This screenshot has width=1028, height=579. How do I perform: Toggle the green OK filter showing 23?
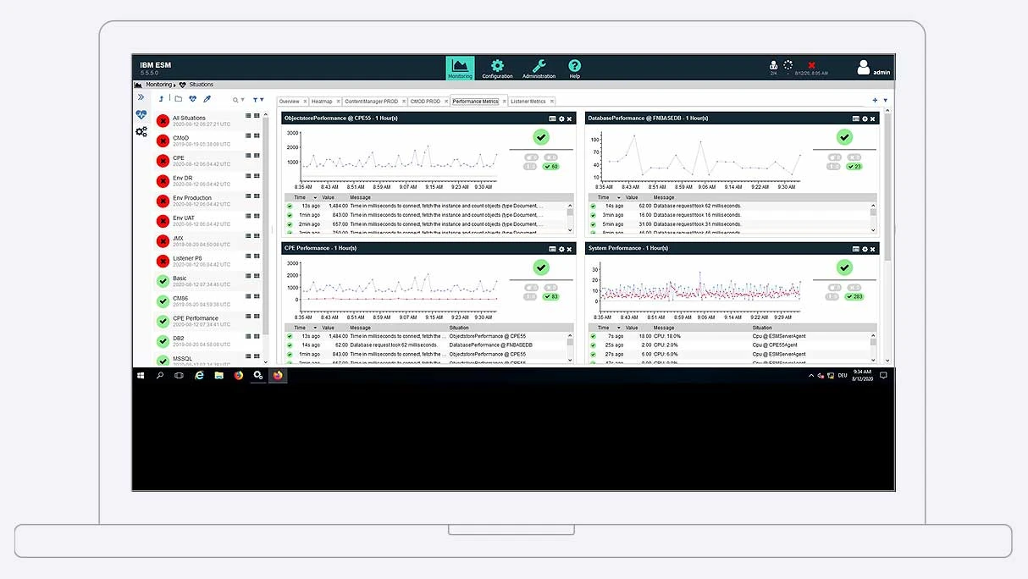coord(854,167)
